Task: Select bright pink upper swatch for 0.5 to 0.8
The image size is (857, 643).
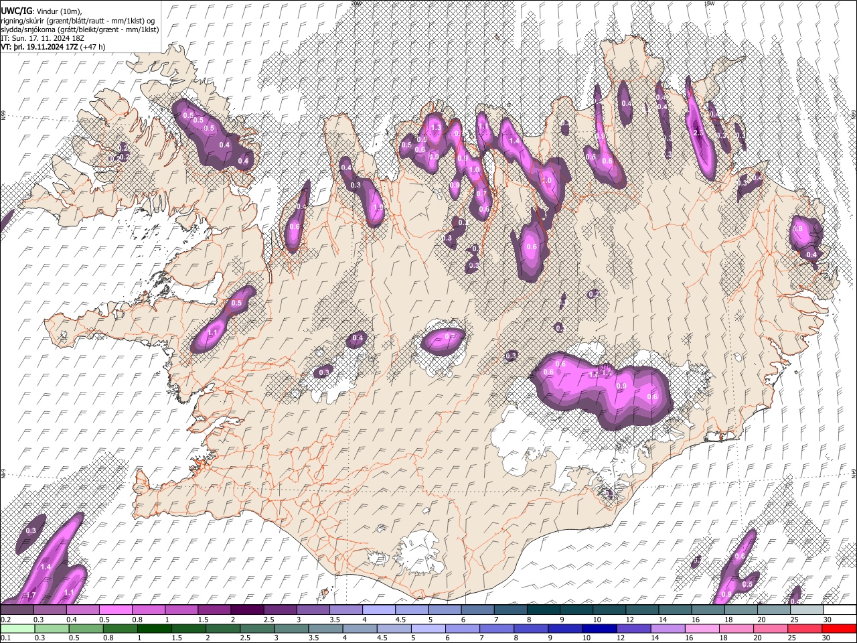Action: (x=115, y=610)
